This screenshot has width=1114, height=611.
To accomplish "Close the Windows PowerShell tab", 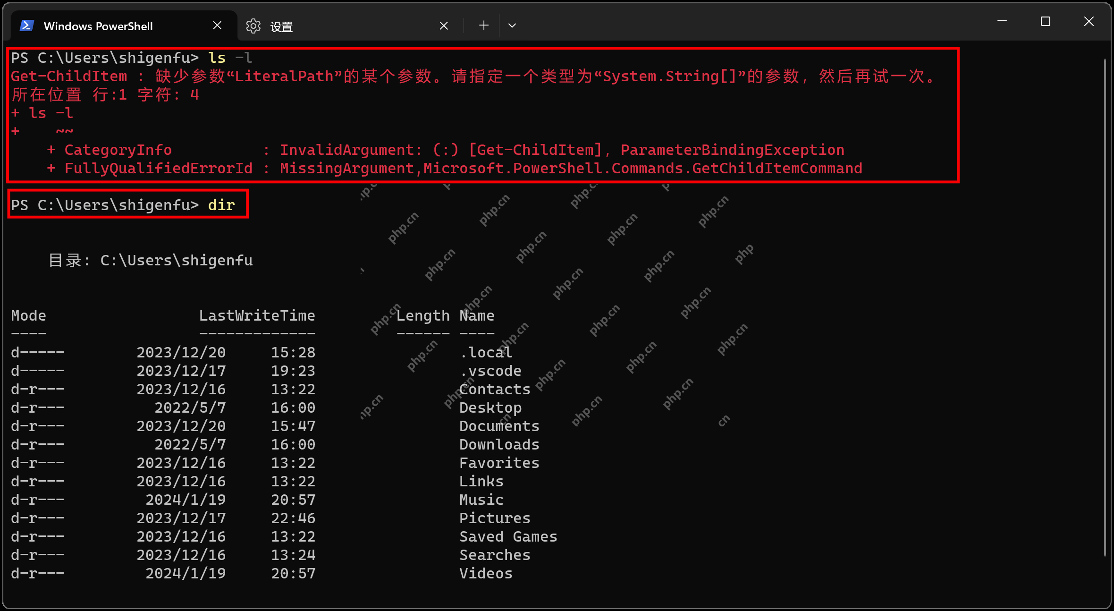I will coord(217,25).
